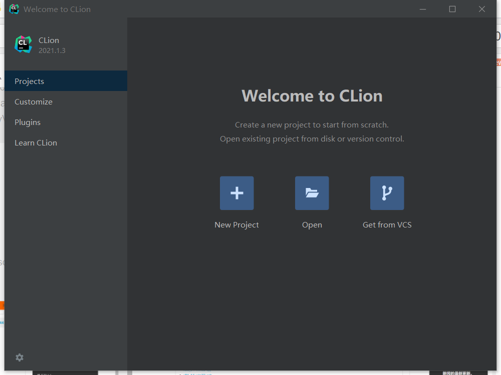Click the Open label under the folder icon
501x375 pixels.
pos(312,224)
